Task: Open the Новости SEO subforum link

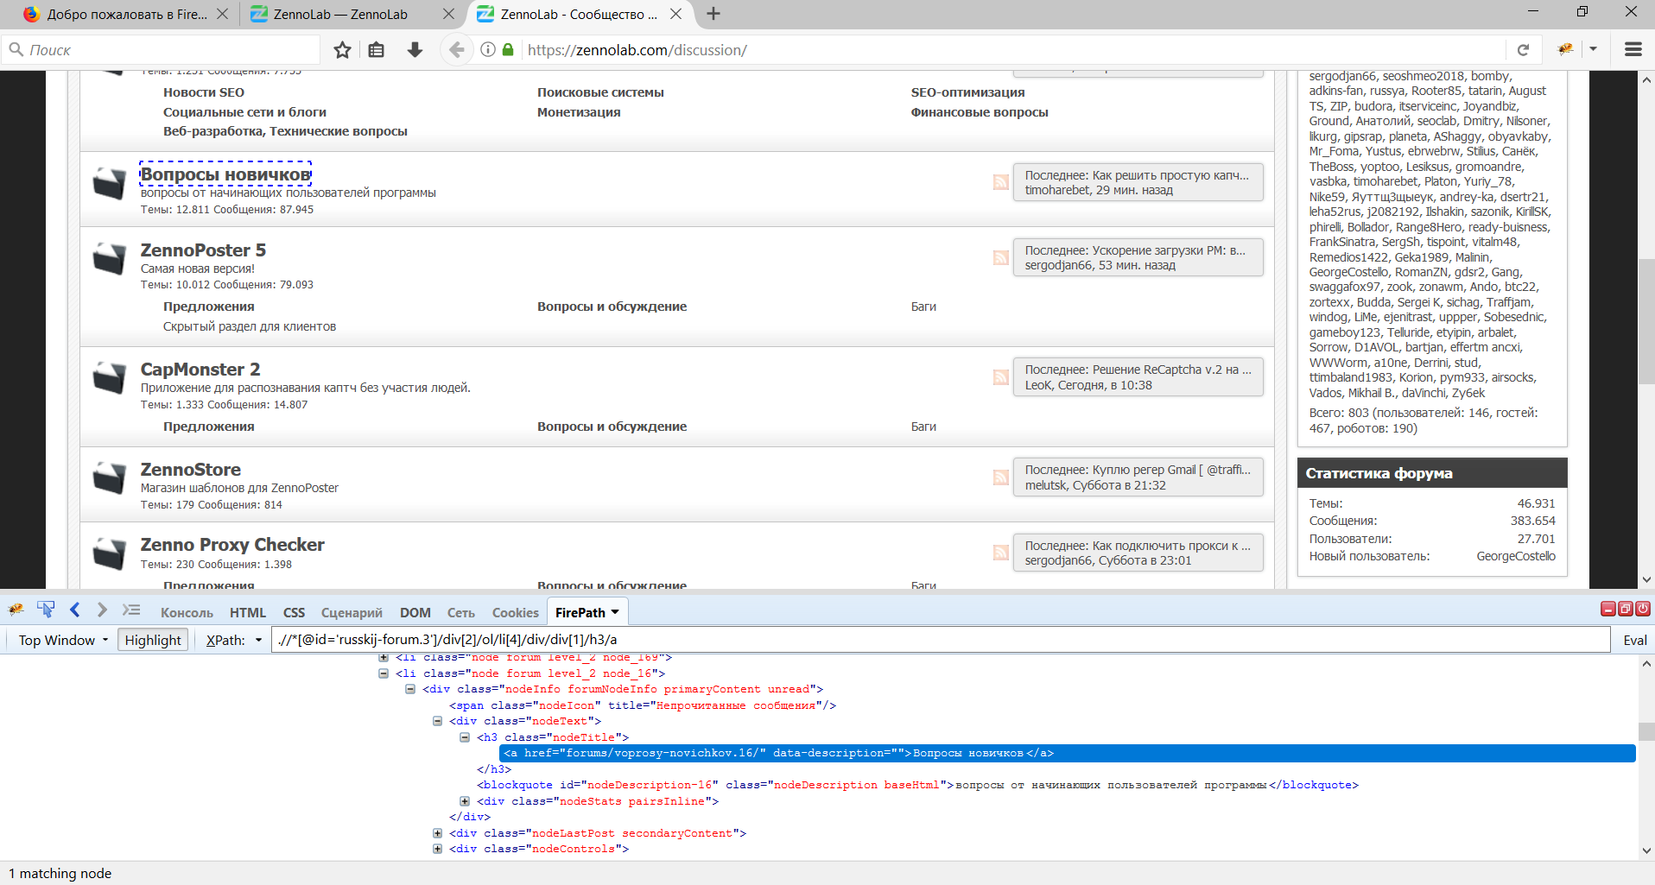Action: click(x=204, y=92)
